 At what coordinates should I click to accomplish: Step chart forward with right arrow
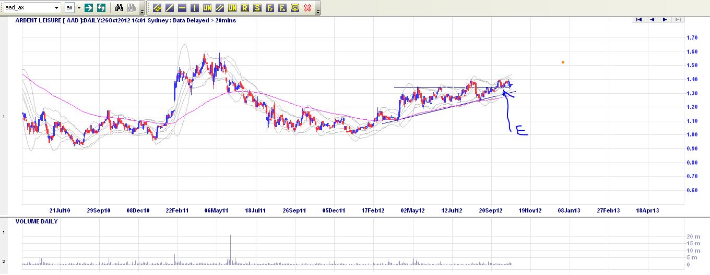point(665,19)
